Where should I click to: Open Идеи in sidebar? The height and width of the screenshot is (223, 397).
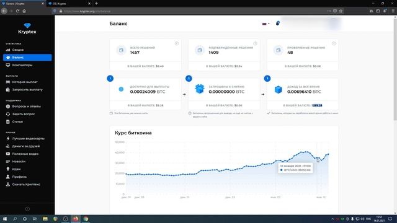click(13, 169)
